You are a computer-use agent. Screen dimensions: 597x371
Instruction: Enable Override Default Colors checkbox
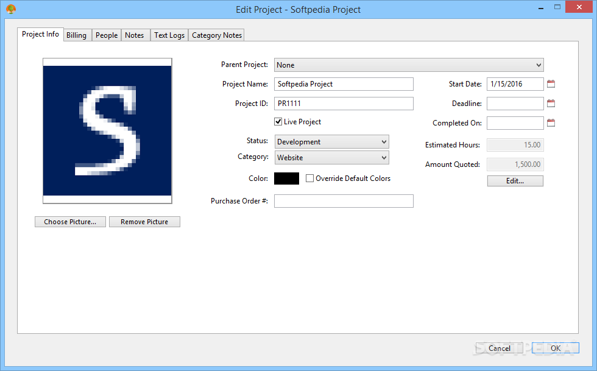[x=309, y=178]
